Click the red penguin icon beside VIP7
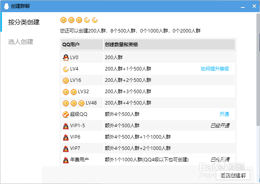The height and width of the screenshot is (184, 260). point(66,149)
